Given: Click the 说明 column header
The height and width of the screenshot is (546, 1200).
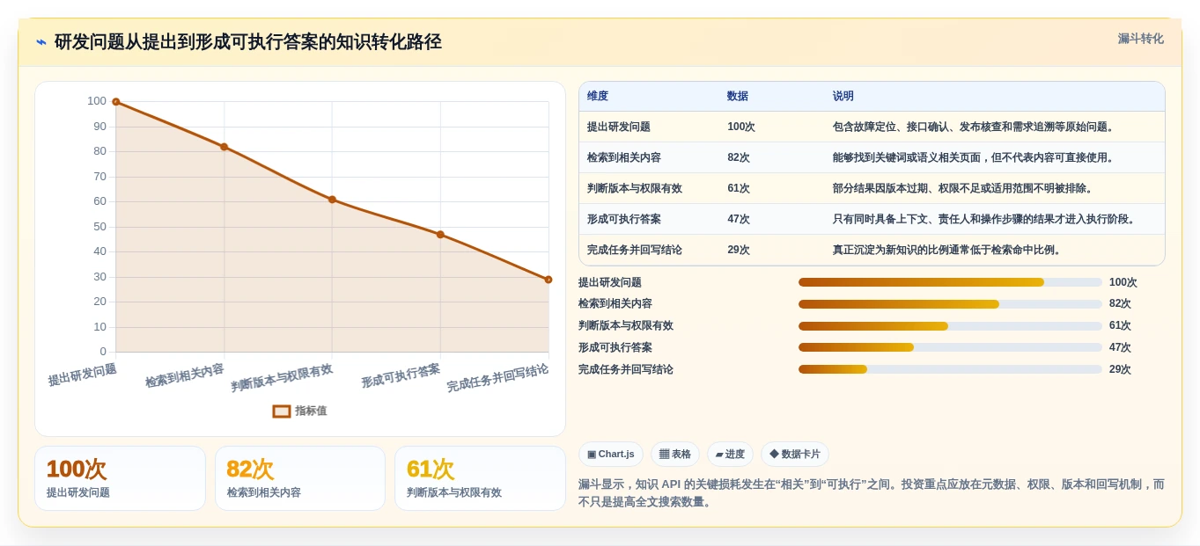Looking at the screenshot, I should point(843,96).
